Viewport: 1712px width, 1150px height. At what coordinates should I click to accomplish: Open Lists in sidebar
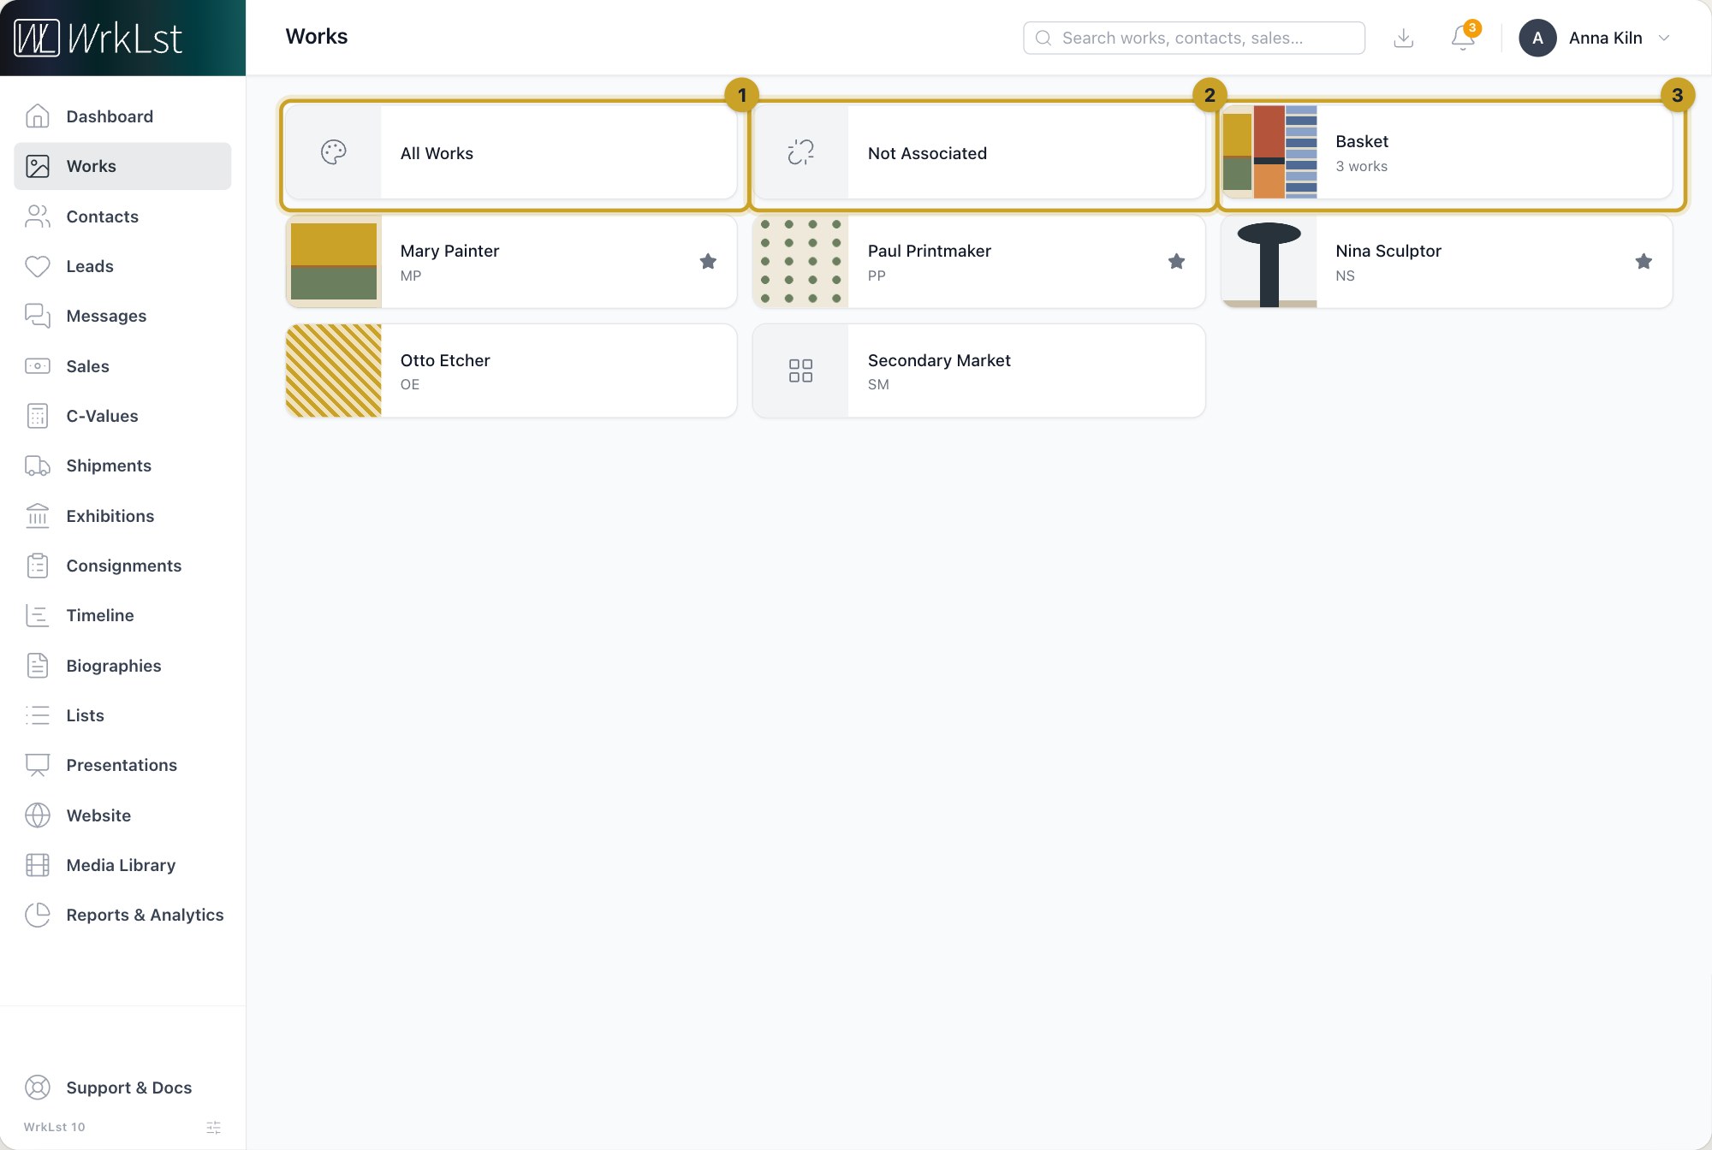pos(122,715)
